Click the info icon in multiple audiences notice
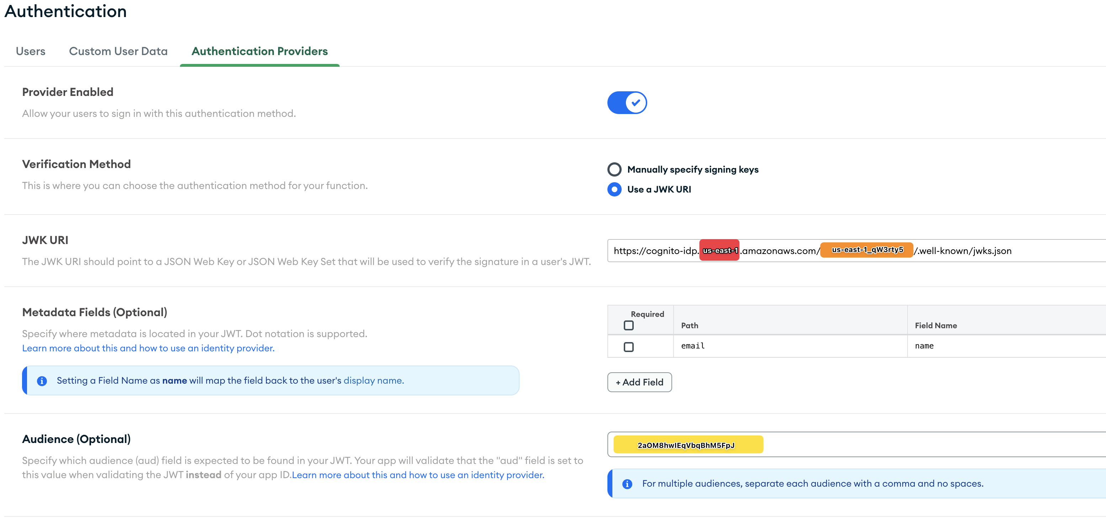Viewport: 1106px width, 530px height. pos(627,484)
